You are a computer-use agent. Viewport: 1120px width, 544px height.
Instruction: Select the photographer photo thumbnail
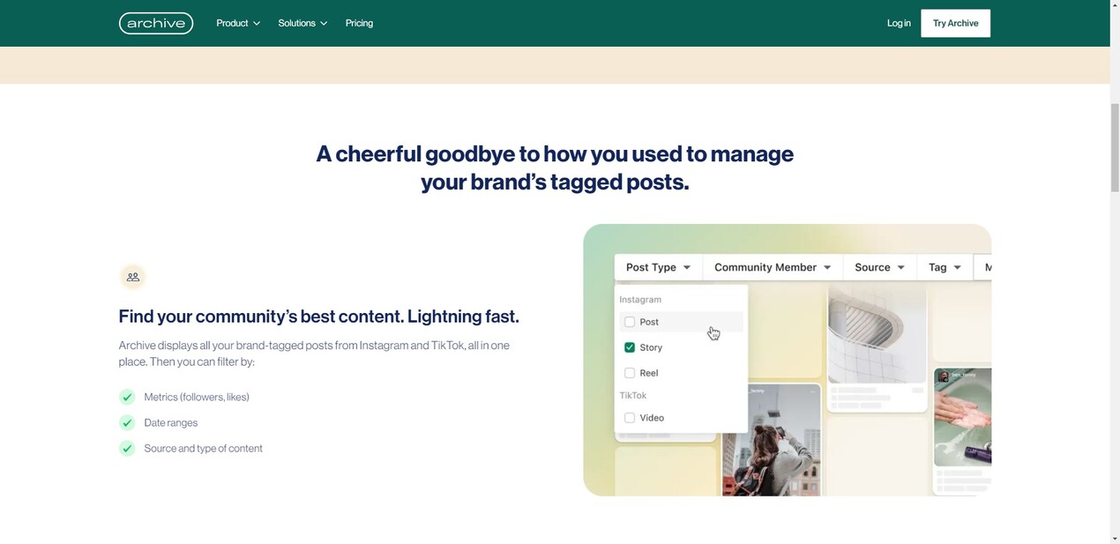[x=772, y=441]
